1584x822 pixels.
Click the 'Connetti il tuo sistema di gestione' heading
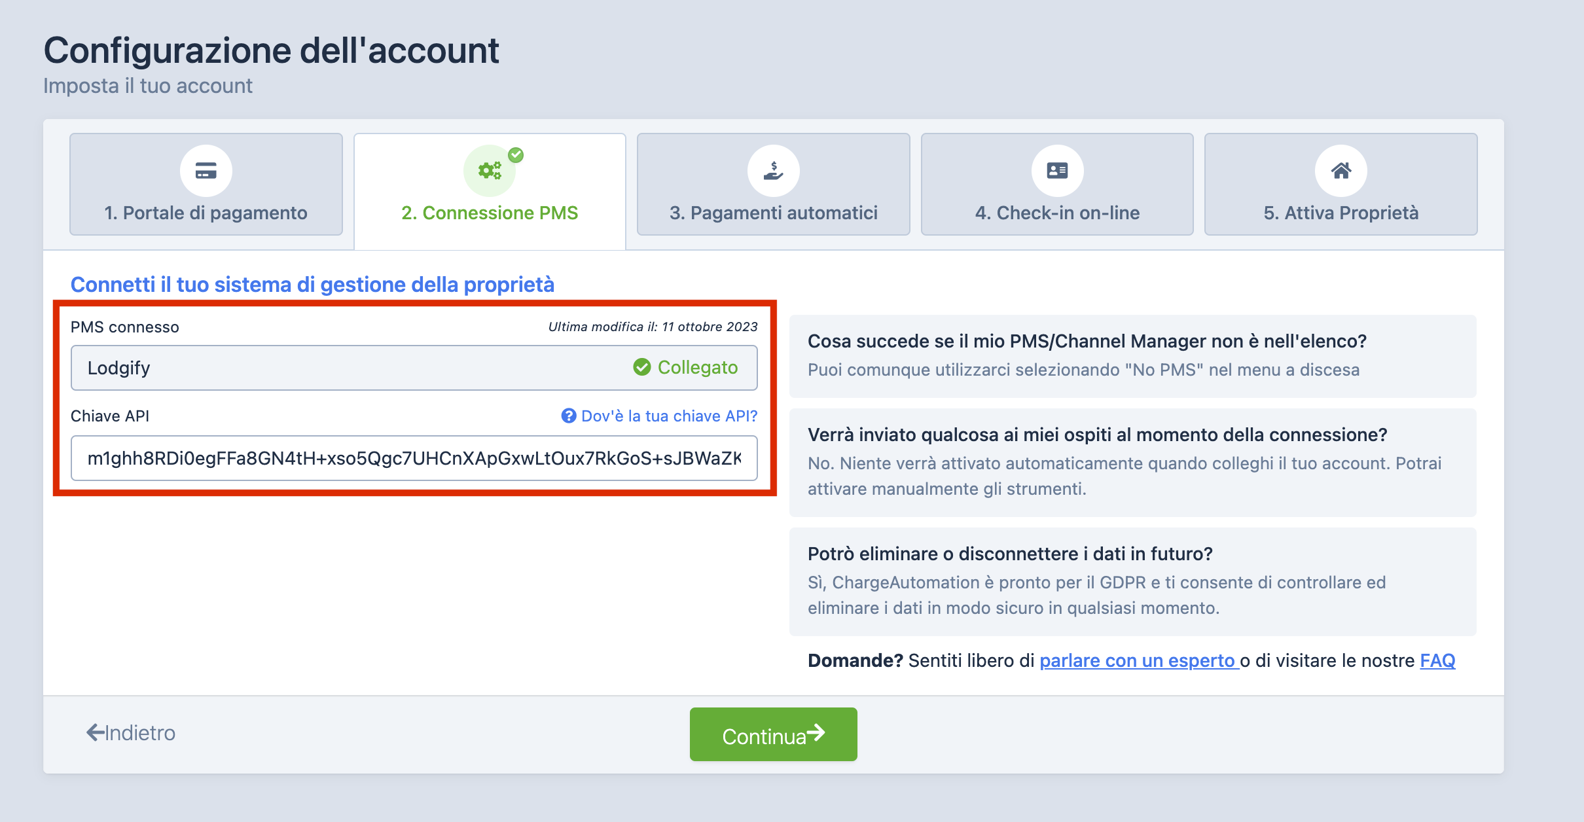(x=312, y=285)
